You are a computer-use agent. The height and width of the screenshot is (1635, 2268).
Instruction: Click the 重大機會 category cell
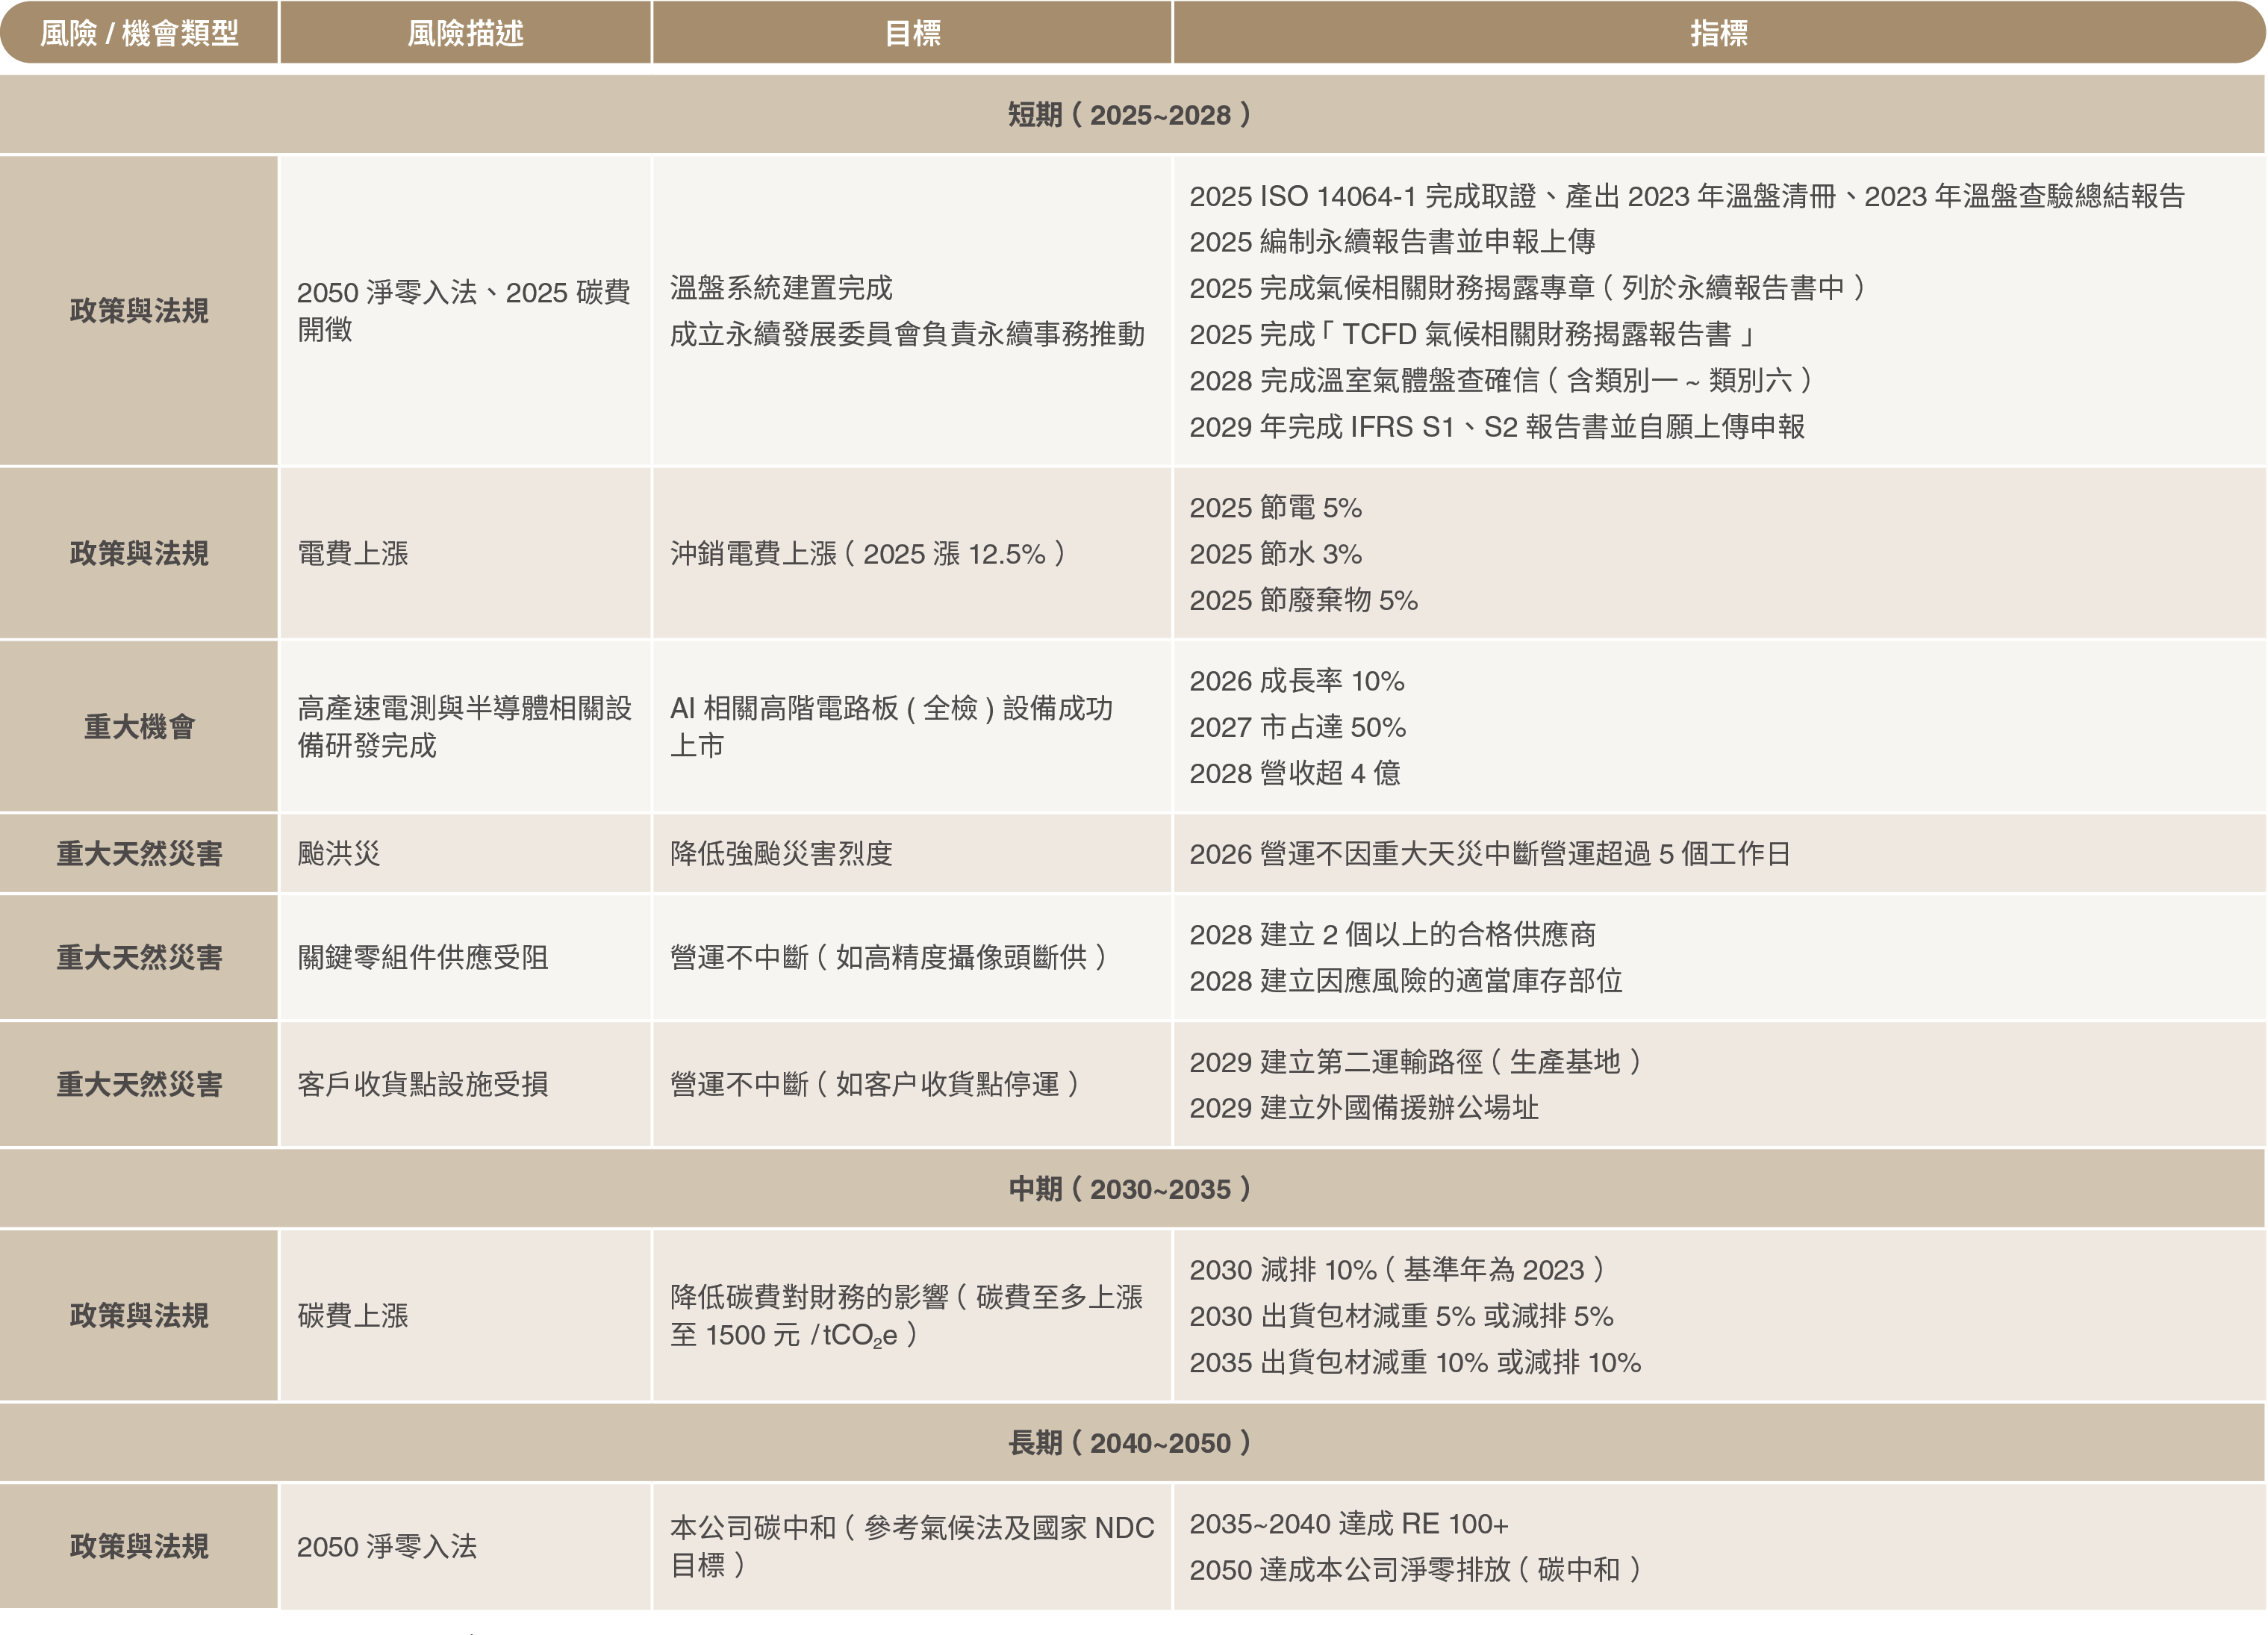139,727
